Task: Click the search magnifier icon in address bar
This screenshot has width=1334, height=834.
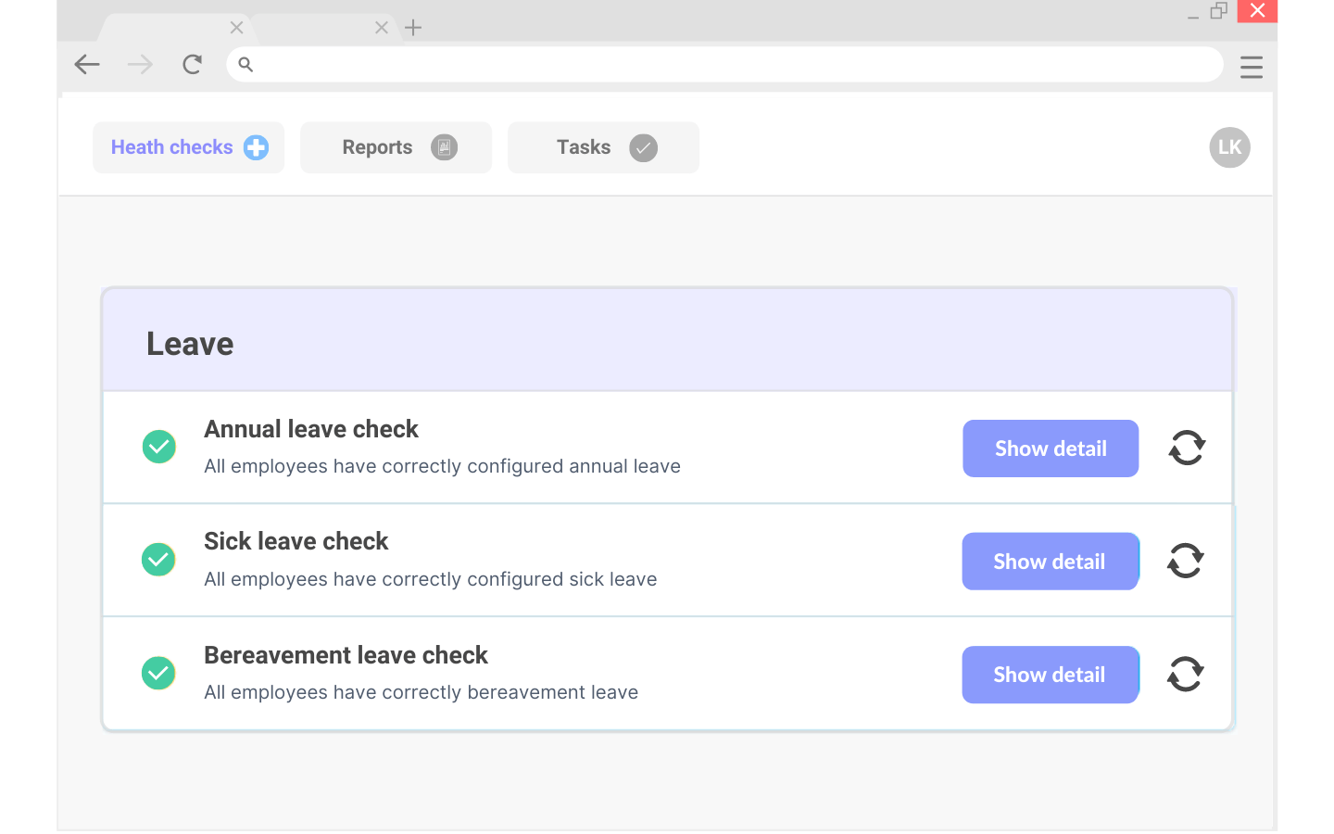Action: [x=245, y=64]
